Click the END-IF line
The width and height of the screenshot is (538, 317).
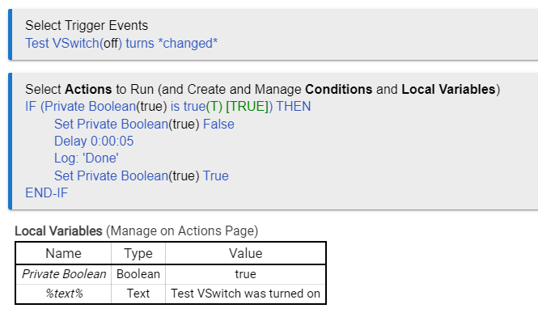[x=46, y=192]
